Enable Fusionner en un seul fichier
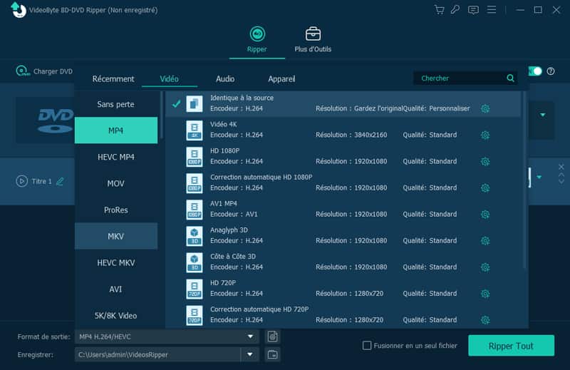Image resolution: width=570 pixels, height=370 pixels. (367, 345)
